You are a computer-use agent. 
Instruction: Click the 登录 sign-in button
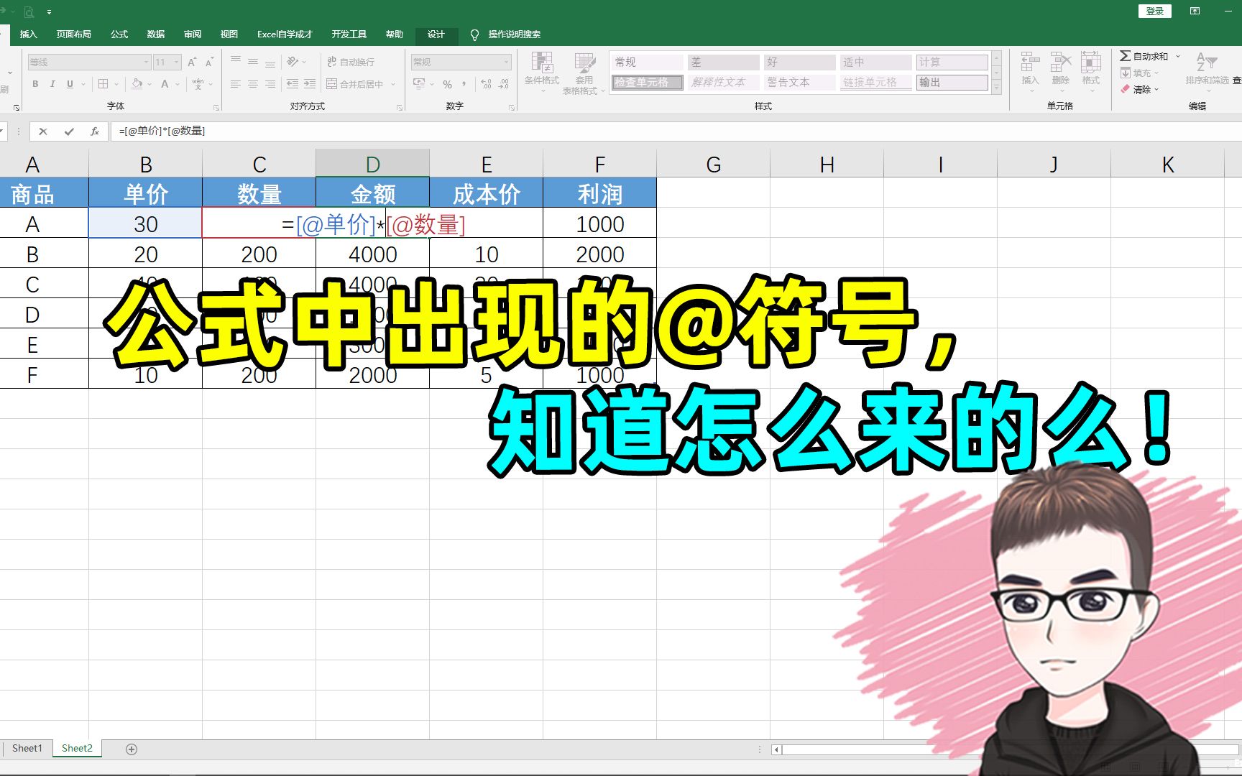click(1155, 11)
